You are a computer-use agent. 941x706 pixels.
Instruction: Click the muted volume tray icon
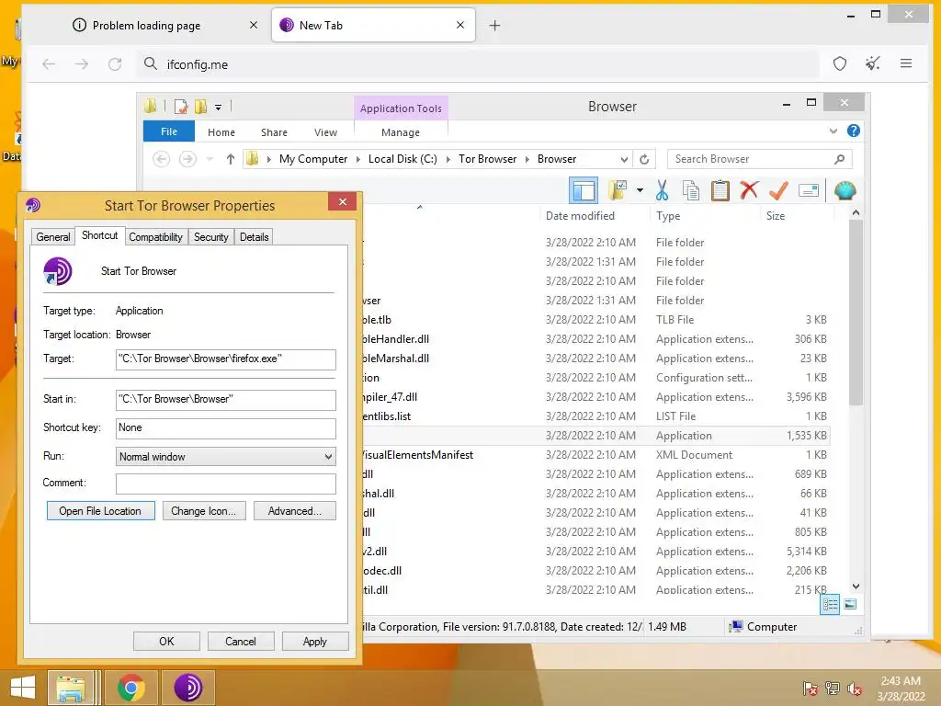coord(854,689)
